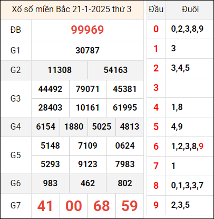Click the red G7 number 41
Viewport: 214px width, 219px height.
45,206
